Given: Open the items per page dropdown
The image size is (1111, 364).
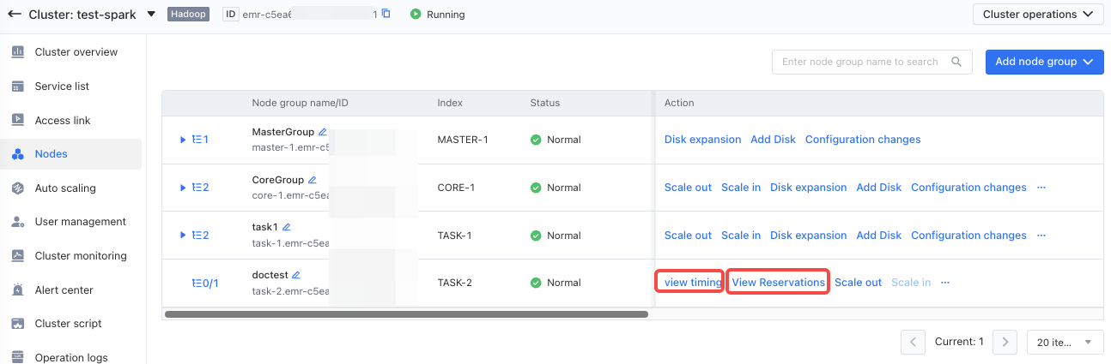Looking at the screenshot, I should tap(1065, 342).
